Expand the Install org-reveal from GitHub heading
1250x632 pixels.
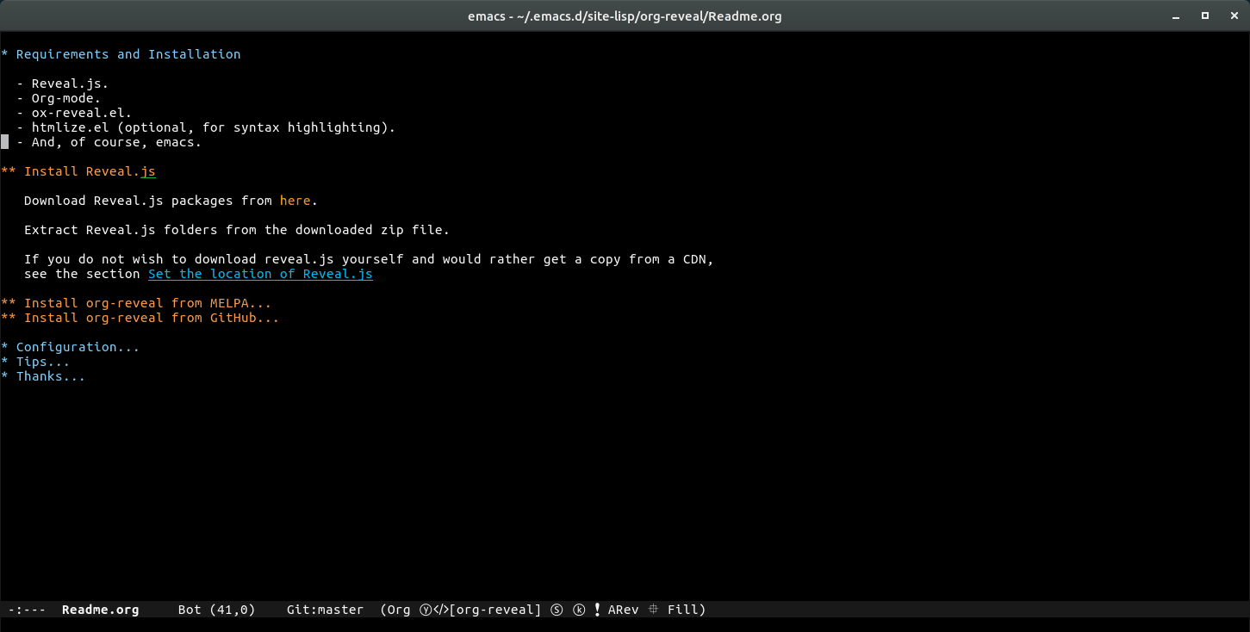click(140, 318)
